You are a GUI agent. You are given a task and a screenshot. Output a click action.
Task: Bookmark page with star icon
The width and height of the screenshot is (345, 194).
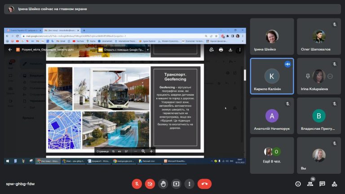pyautogui.click(x=216, y=36)
